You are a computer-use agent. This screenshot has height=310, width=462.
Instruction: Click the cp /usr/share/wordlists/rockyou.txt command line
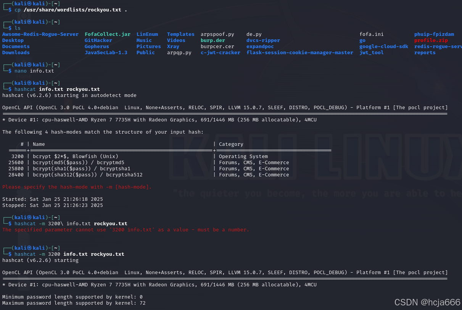point(71,10)
